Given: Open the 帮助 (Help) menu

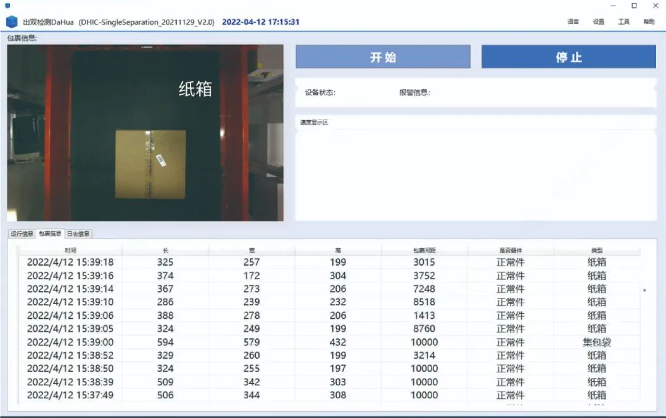Looking at the screenshot, I should point(649,22).
